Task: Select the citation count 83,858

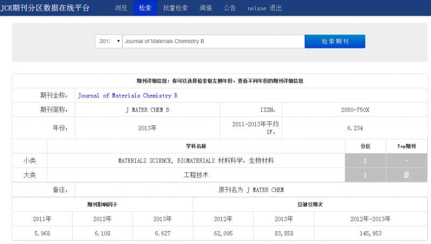Action: [x=284, y=233]
